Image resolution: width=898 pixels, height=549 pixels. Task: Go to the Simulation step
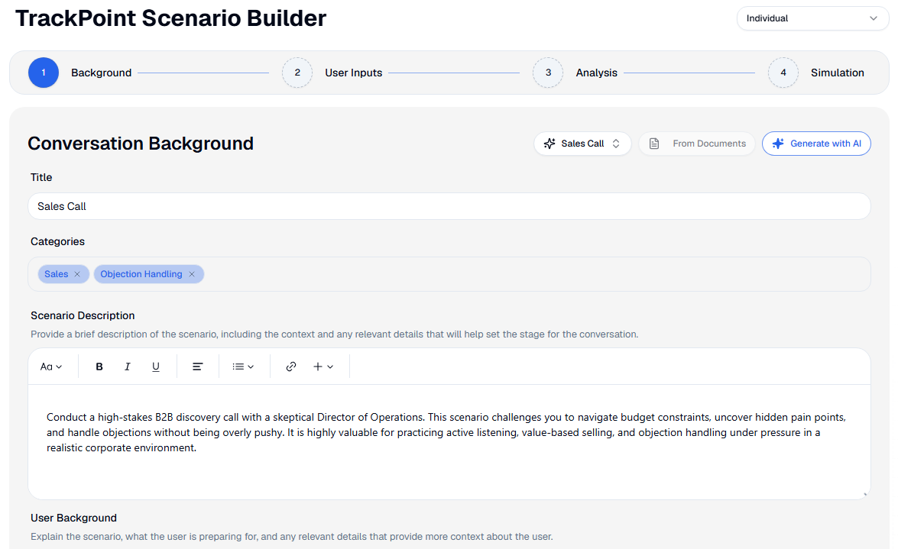pyautogui.click(x=838, y=73)
